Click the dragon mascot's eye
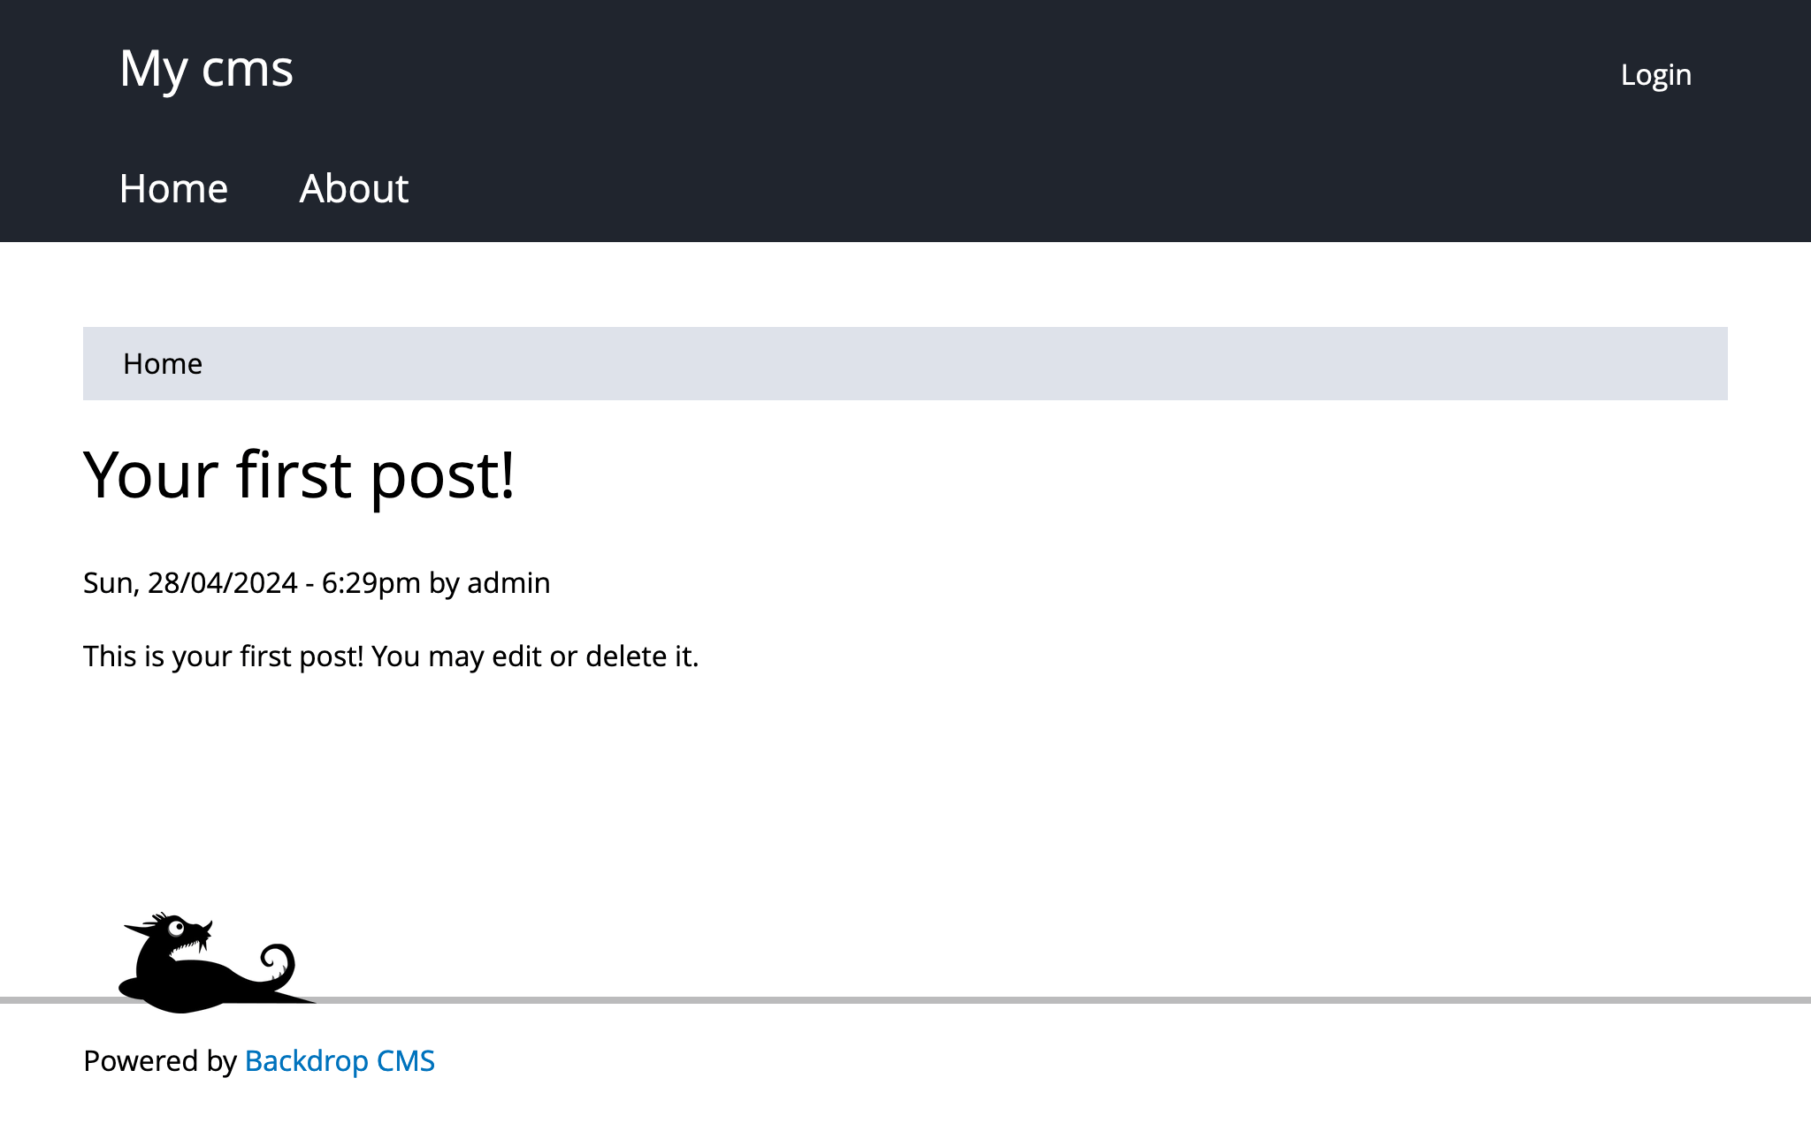The height and width of the screenshot is (1131, 1811). 176,929
